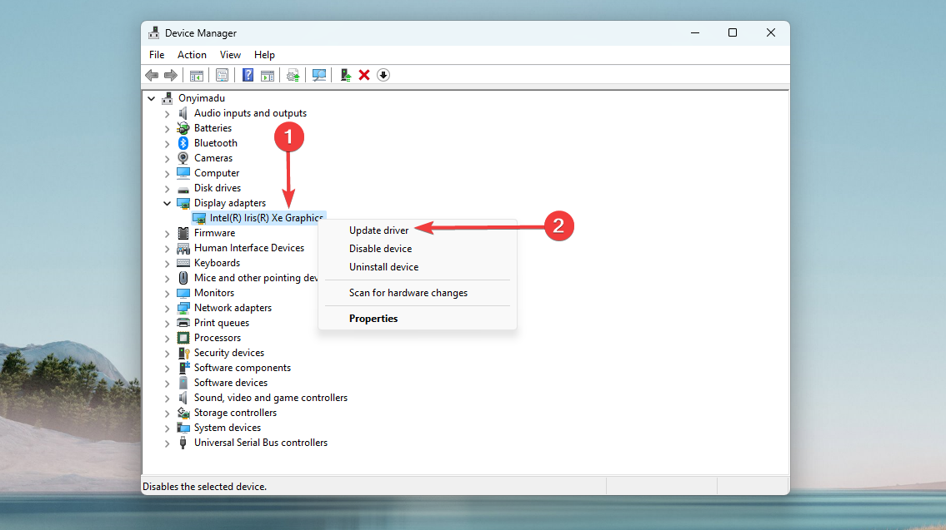Open the File menu
The image size is (946, 530).
[157, 55]
